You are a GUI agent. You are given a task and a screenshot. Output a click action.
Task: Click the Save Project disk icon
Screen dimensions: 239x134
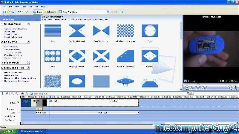(x=13, y=12)
